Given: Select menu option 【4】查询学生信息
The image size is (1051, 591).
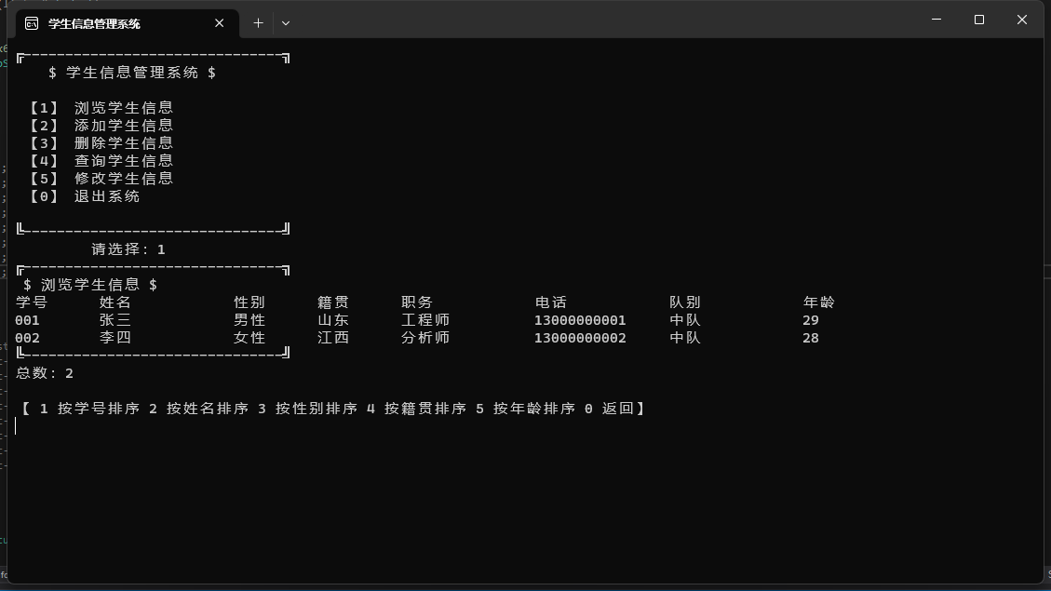Looking at the screenshot, I should pyautogui.click(x=102, y=160).
